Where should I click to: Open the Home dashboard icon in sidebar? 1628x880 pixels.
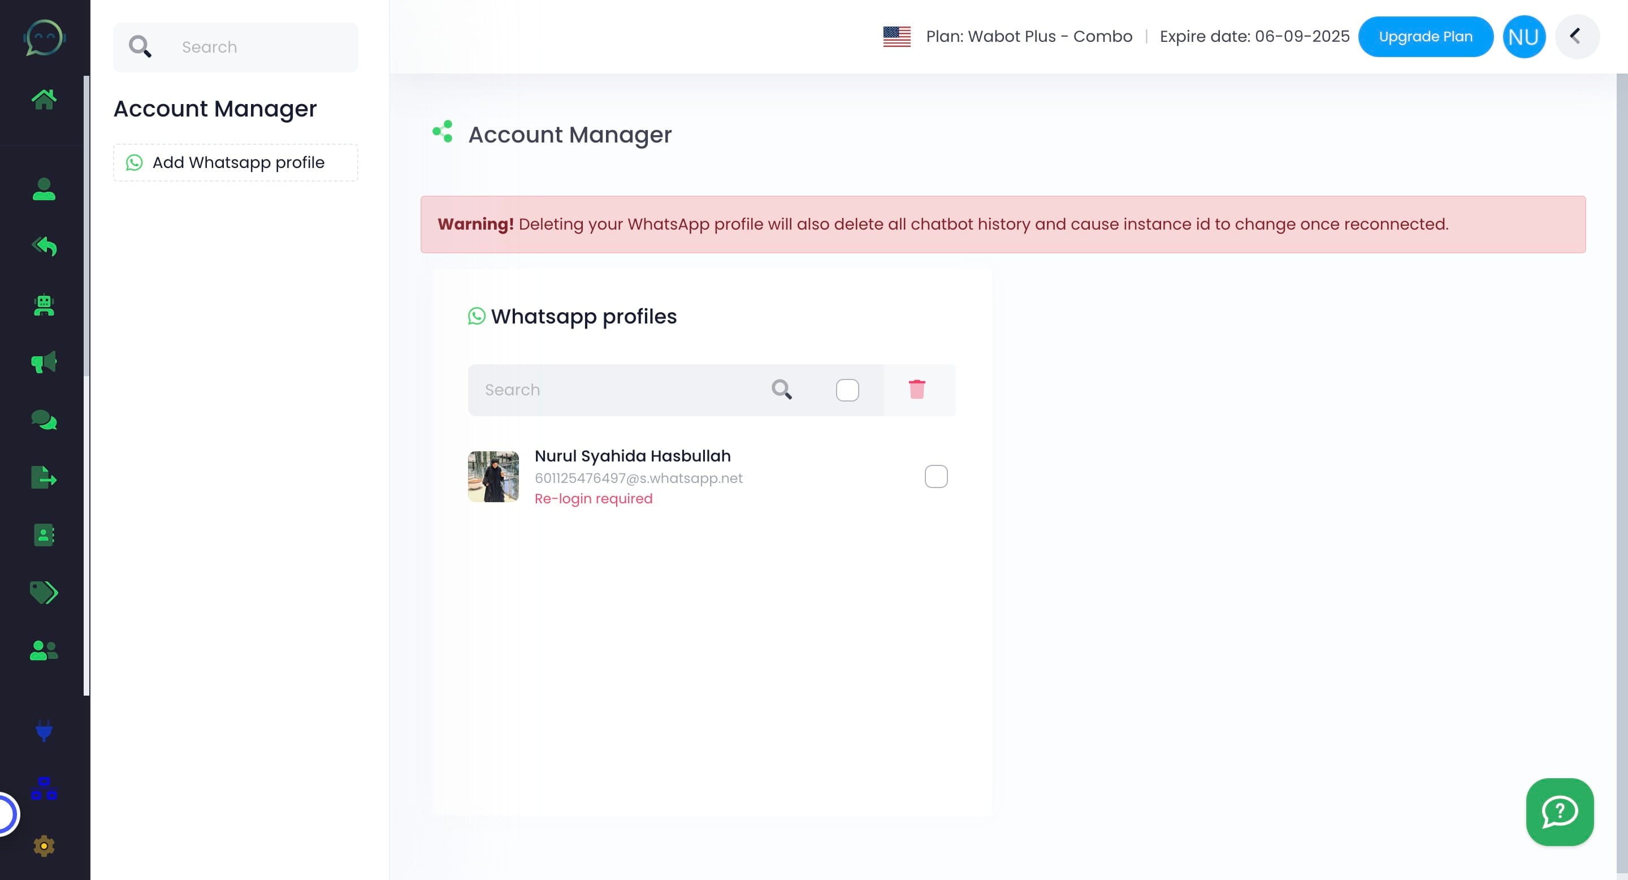click(44, 97)
